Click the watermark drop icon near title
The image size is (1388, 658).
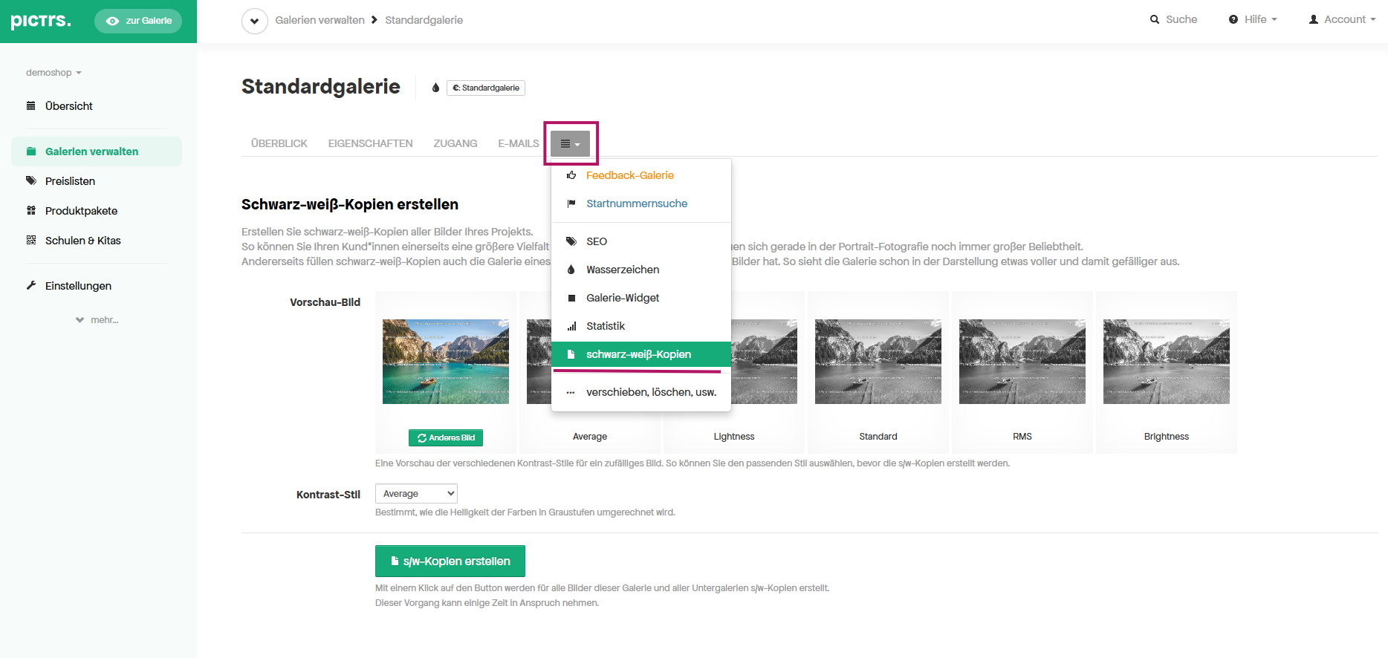[435, 88]
